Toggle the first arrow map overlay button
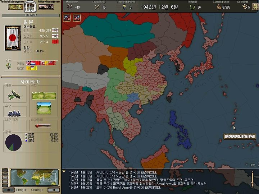 coord(67,18)
